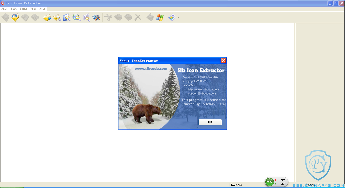
Task: Click the grayed-out Copy icon beside scissors
Action: (118, 17)
